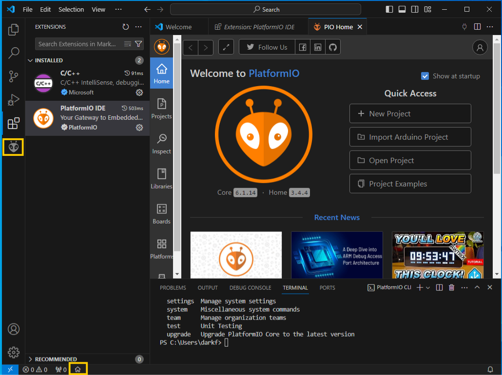Open Source Control view
The height and width of the screenshot is (375, 502).
click(14, 76)
